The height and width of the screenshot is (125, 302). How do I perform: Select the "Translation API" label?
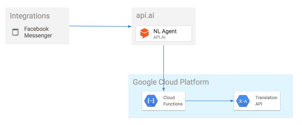(266, 101)
